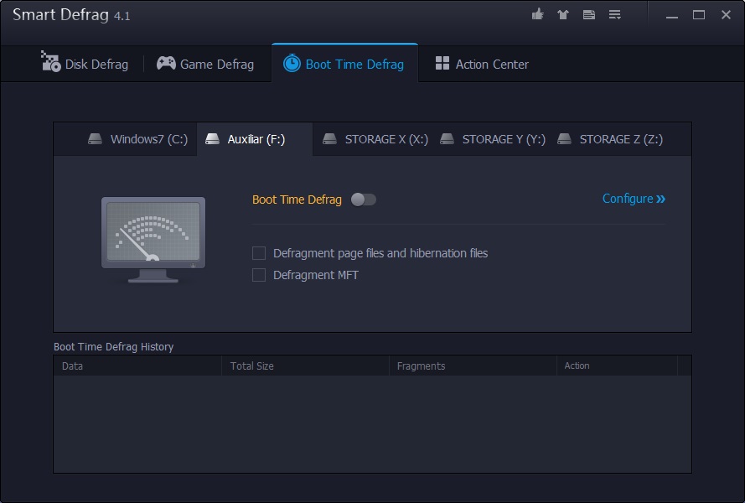Check Defragment page files and hibernation files
The width and height of the screenshot is (745, 503).
pos(259,253)
